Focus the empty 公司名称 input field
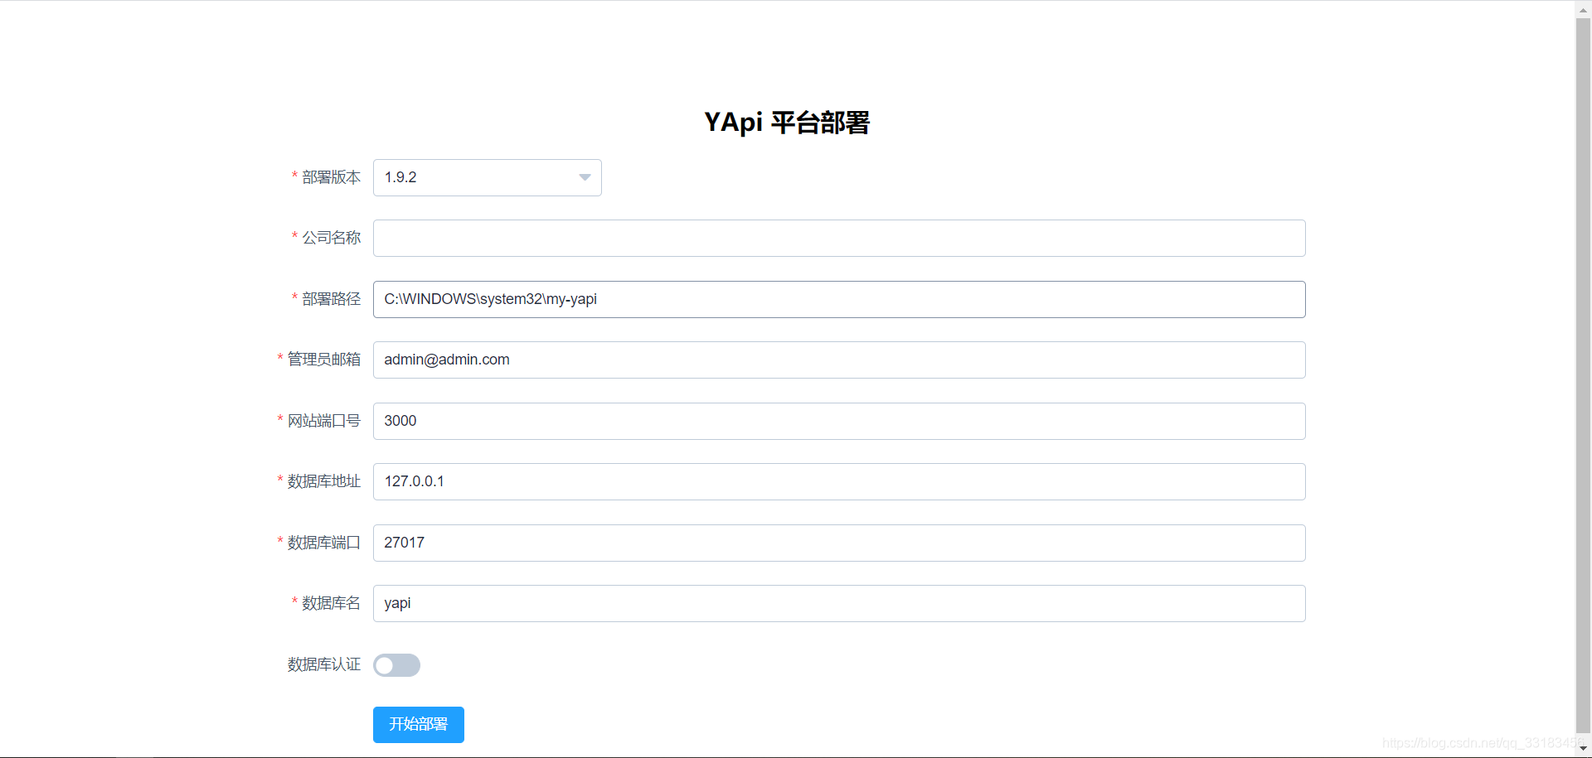 [839, 238]
